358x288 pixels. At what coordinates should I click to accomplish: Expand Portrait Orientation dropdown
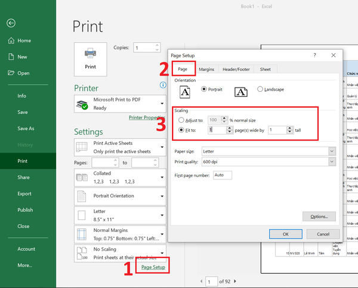click(x=120, y=196)
